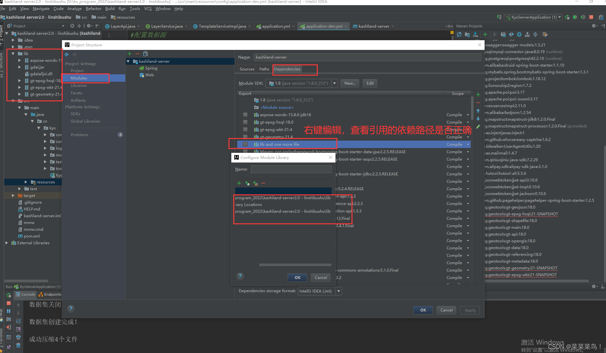This screenshot has height=353, width=606.
Task: Toggle Maven Offline Mode icon
Action: [x=511, y=34]
